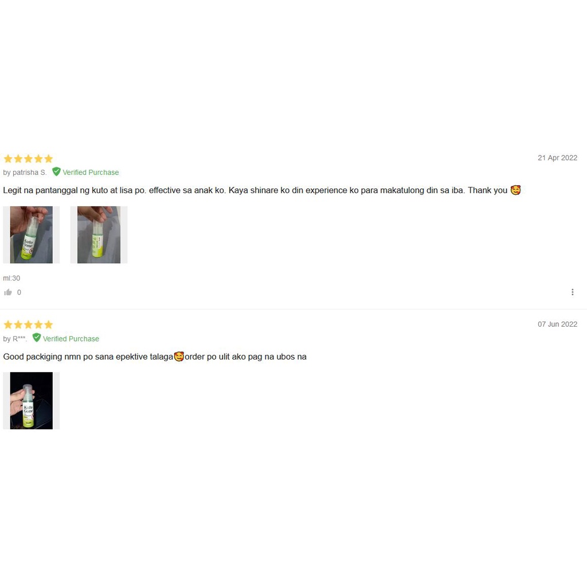Click review text starting 'Legit na pantanggal'
The image size is (587, 587).
tap(262, 190)
